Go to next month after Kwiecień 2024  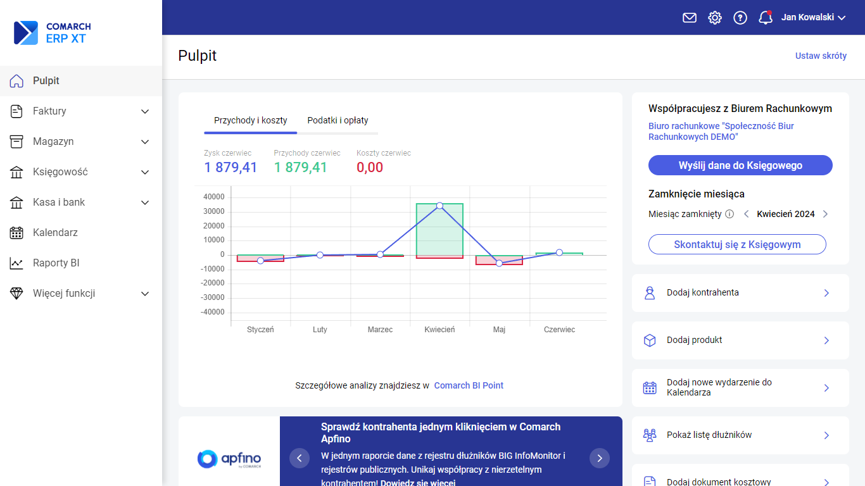825,214
